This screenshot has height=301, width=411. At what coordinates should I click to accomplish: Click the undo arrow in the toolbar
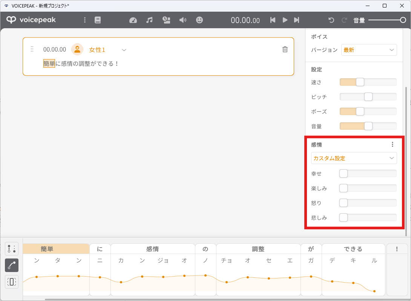(x=331, y=20)
